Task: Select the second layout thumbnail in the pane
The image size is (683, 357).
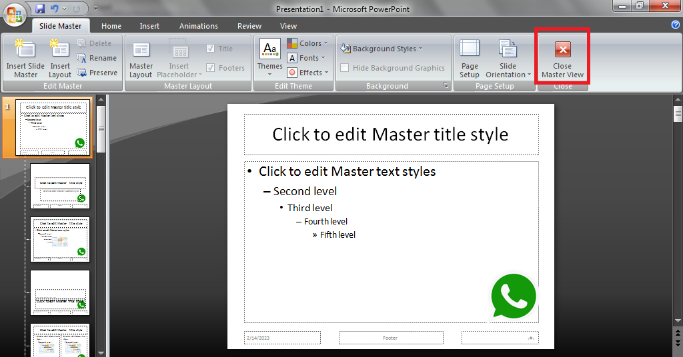Action: [60, 186]
